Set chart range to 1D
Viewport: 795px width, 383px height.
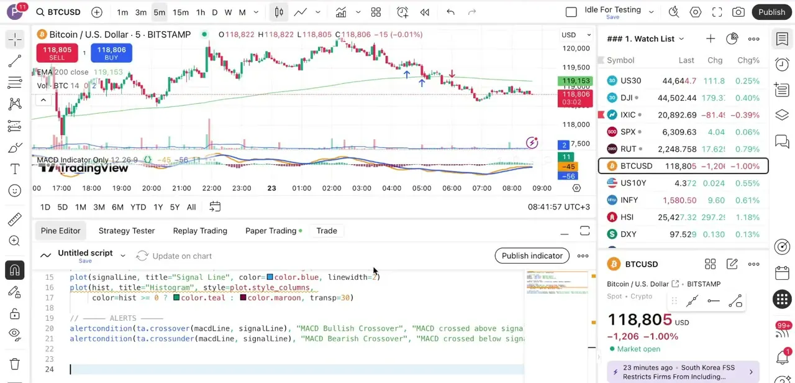tap(45, 207)
